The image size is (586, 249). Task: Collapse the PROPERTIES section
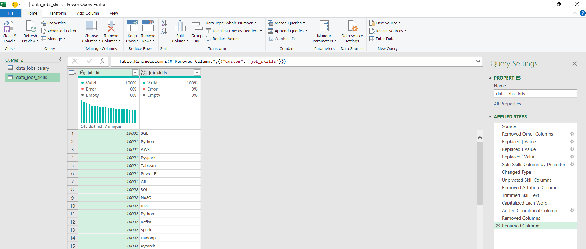[490, 78]
